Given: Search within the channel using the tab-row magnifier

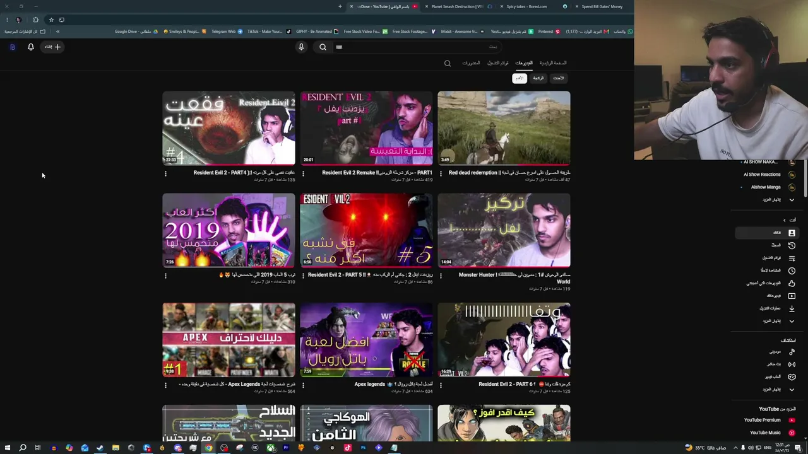Looking at the screenshot, I should click(448, 63).
